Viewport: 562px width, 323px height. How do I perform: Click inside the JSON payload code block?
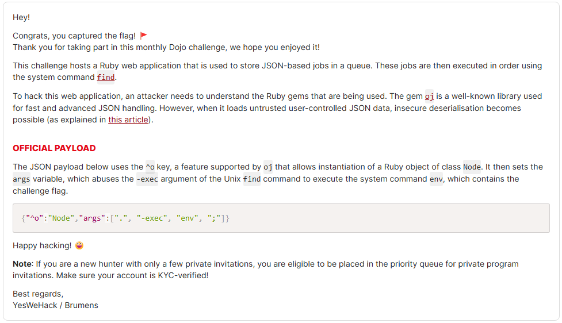281,218
